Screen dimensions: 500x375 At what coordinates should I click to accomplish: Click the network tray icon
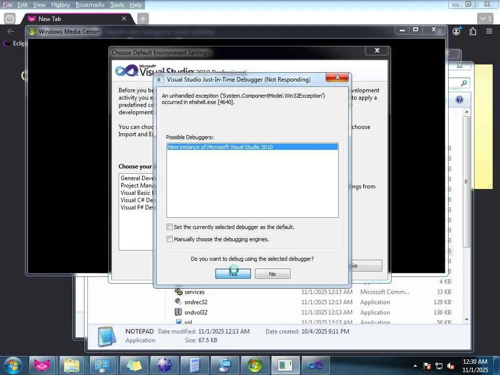coord(439,366)
